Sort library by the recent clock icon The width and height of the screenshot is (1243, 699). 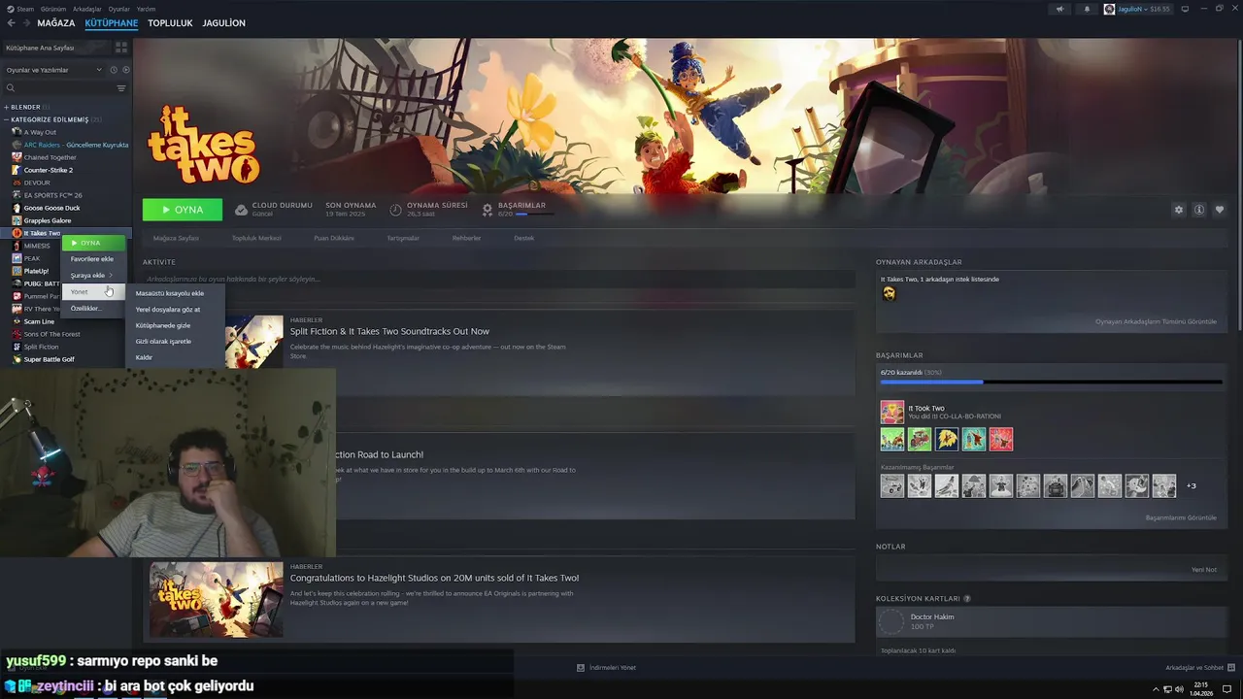pyautogui.click(x=114, y=70)
